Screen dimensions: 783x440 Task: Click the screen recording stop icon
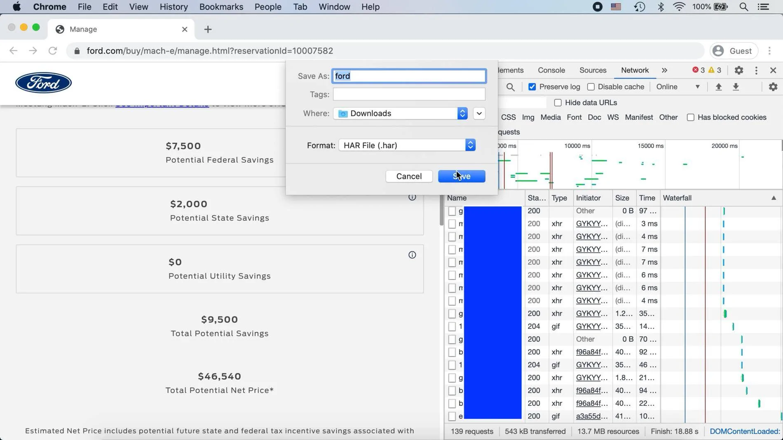tap(598, 7)
